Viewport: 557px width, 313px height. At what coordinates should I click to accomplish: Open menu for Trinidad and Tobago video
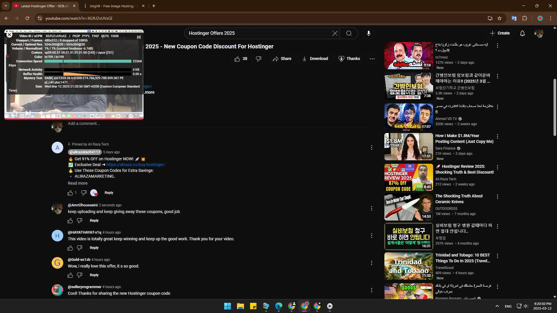[498, 256]
